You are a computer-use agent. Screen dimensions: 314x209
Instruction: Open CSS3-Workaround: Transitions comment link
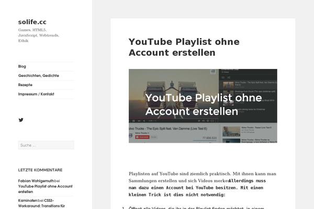coord(41,203)
